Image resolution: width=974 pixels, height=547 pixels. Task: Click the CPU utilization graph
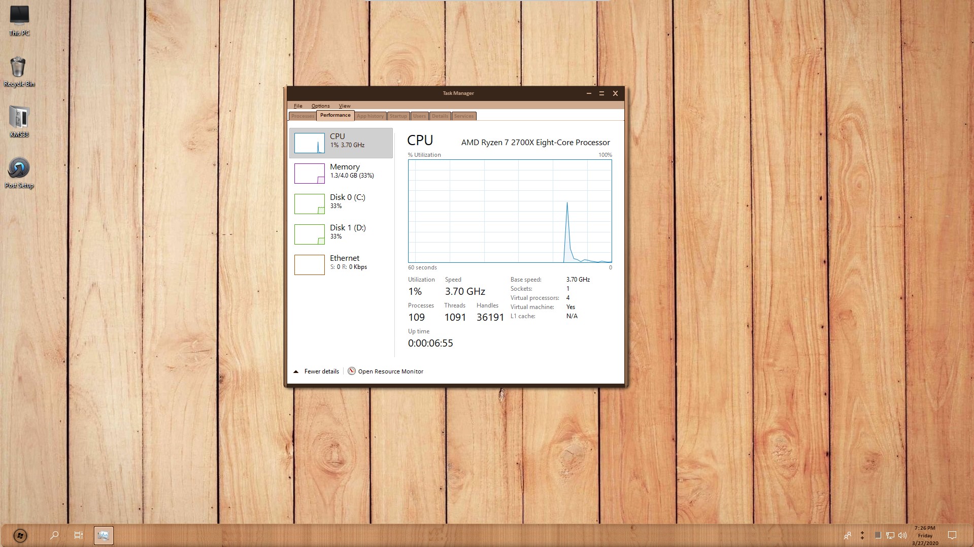(510, 211)
